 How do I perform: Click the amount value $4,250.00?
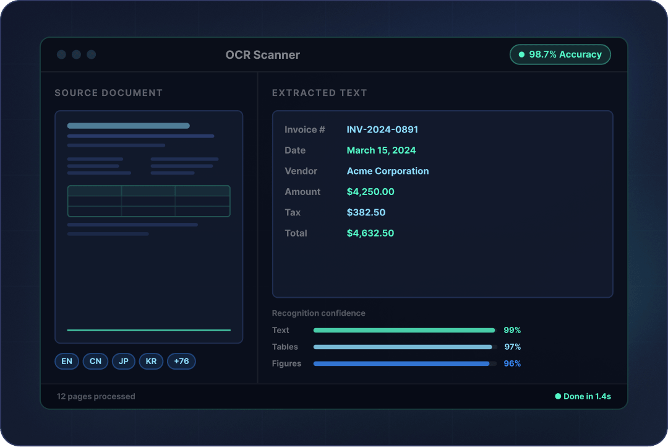coord(370,192)
